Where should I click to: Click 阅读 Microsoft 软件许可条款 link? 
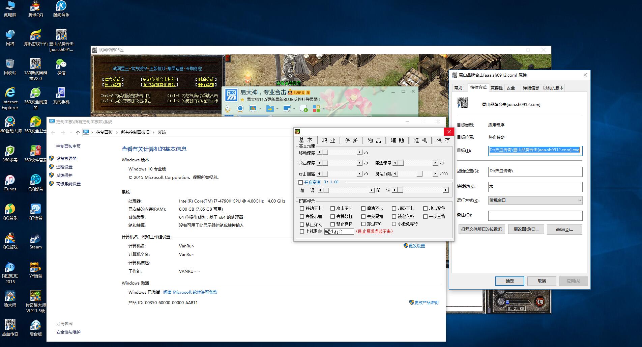pos(190,292)
